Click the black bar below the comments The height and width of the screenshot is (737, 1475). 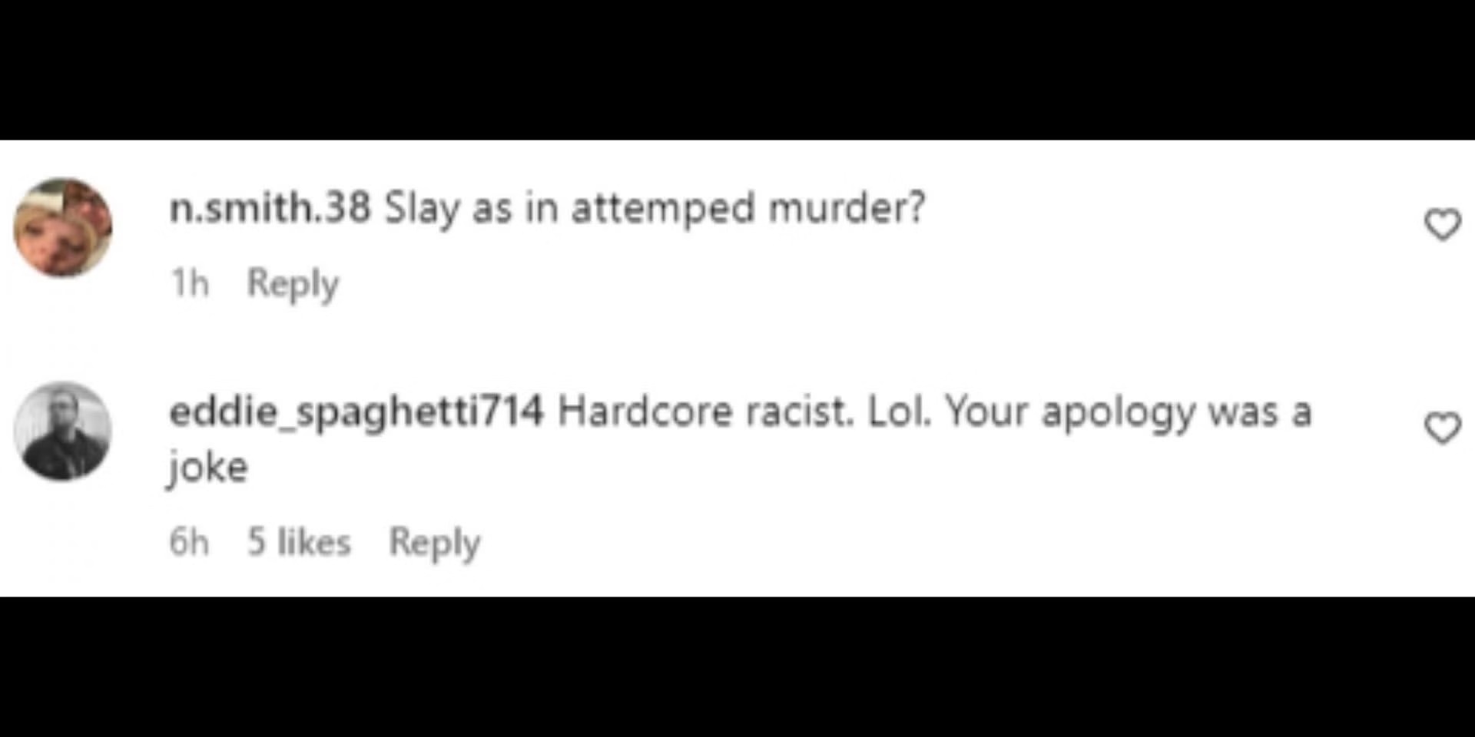737,666
